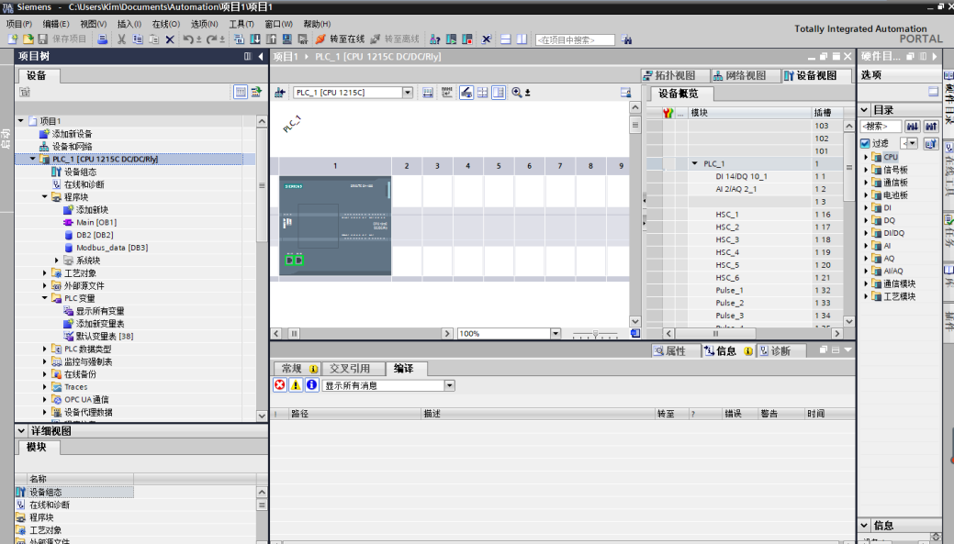The height and width of the screenshot is (544, 954).
Task: Click the zoom magnifier icon in device view
Action: pos(517,93)
